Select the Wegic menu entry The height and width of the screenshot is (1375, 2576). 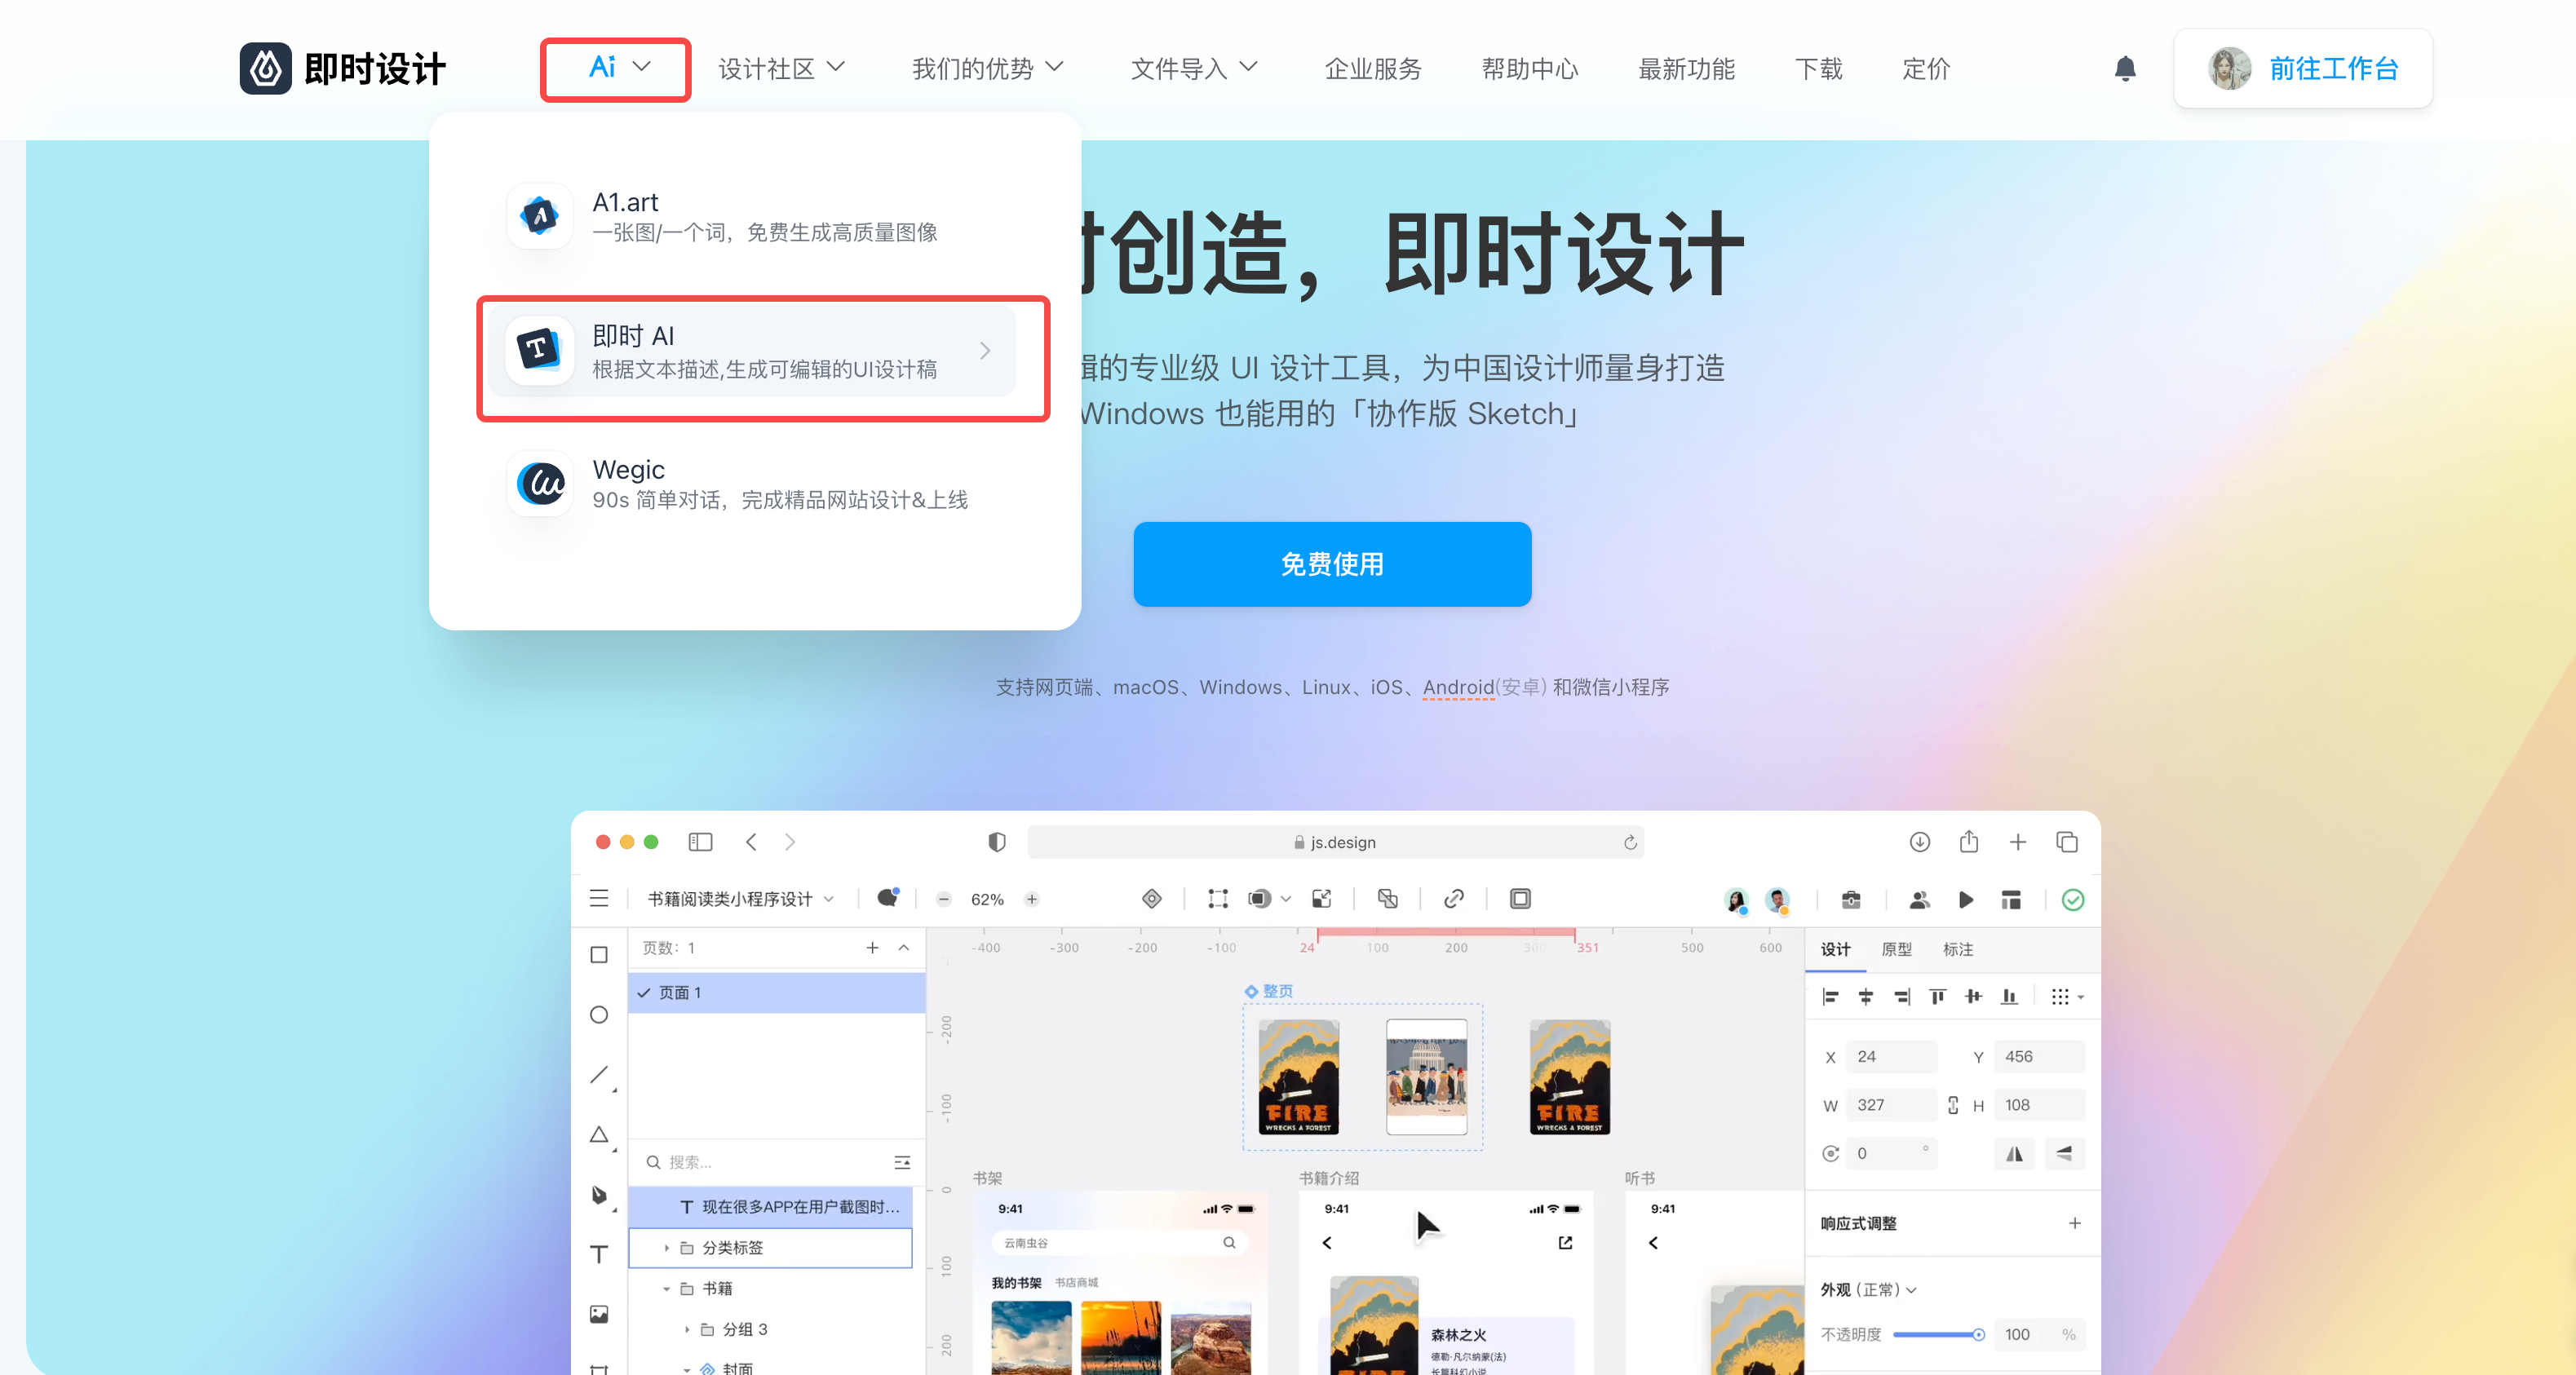(x=752, y=484)
